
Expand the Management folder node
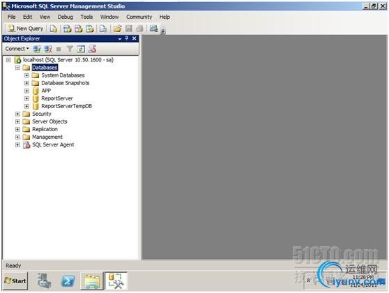(x=17, y=137)
